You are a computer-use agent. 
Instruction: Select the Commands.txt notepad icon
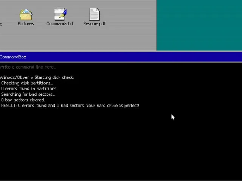click(60, 14)
